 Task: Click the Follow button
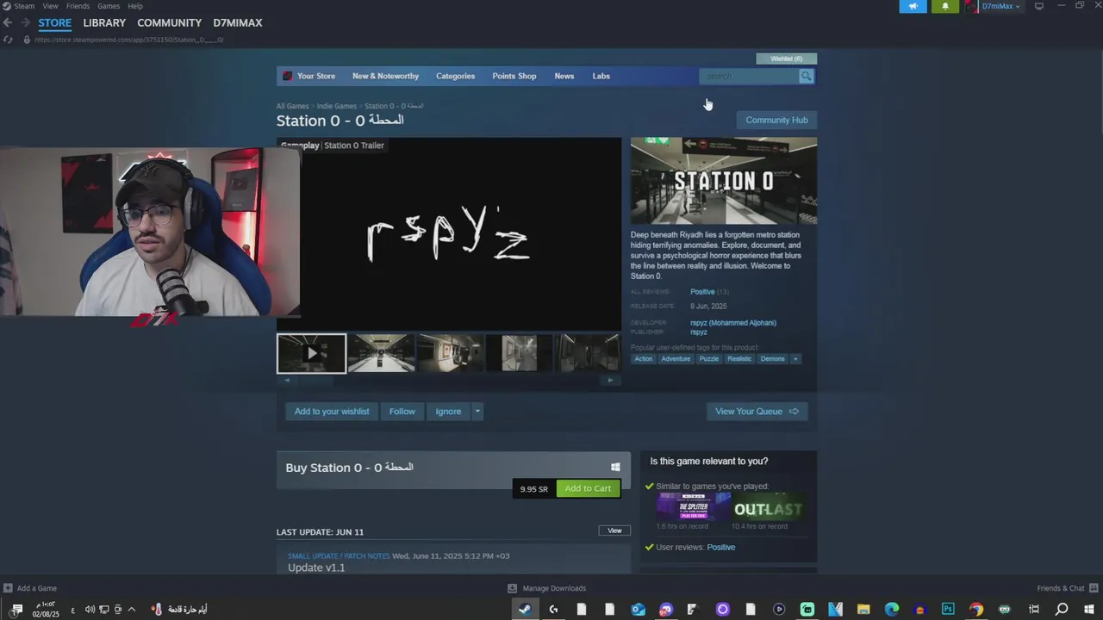[402, 412]
